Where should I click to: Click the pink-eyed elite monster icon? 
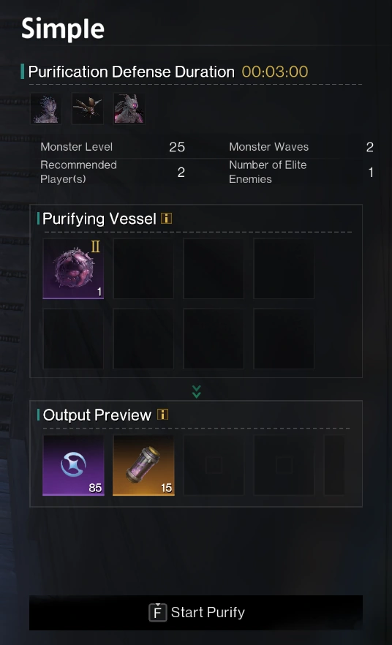[129, 108]
